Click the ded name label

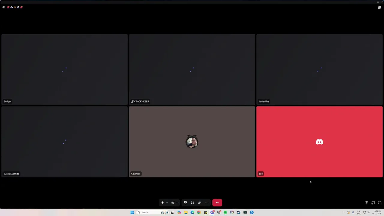click(x=261, y=174)
